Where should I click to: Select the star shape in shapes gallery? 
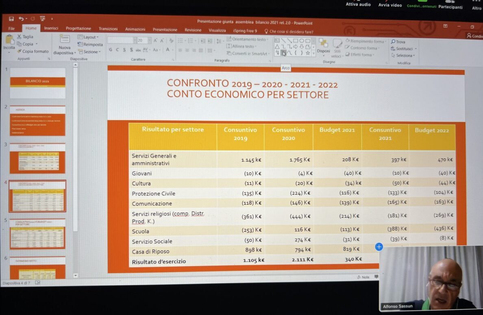[307, 53]
